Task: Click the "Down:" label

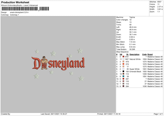Action: point(119,34)
